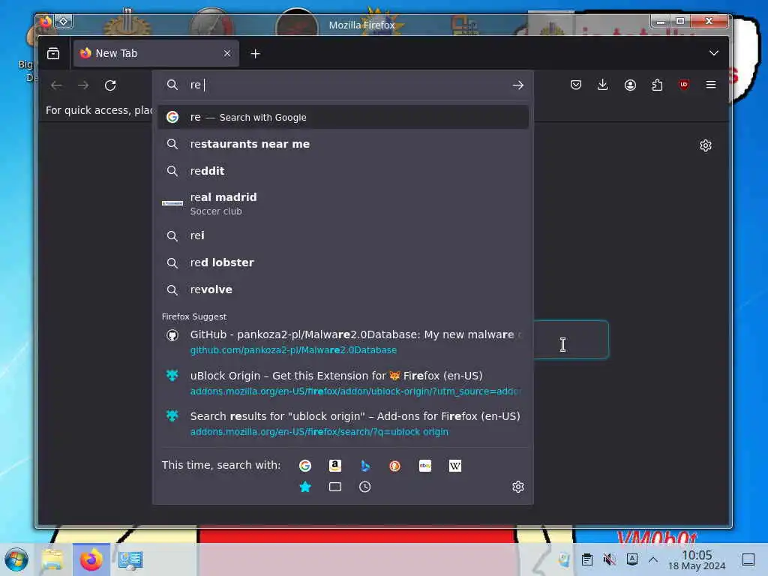Open the Firefox application menu
The image size is (768, 576).
[x=711, y=85]
